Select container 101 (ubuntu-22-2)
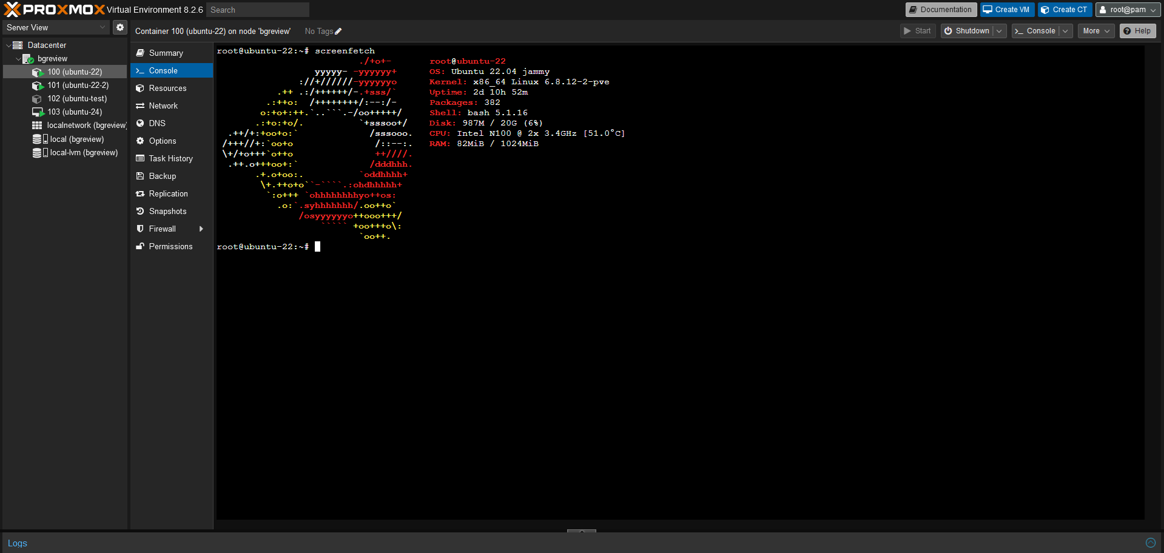Screen dimensions: 1164x553 [x=66, y=85]
